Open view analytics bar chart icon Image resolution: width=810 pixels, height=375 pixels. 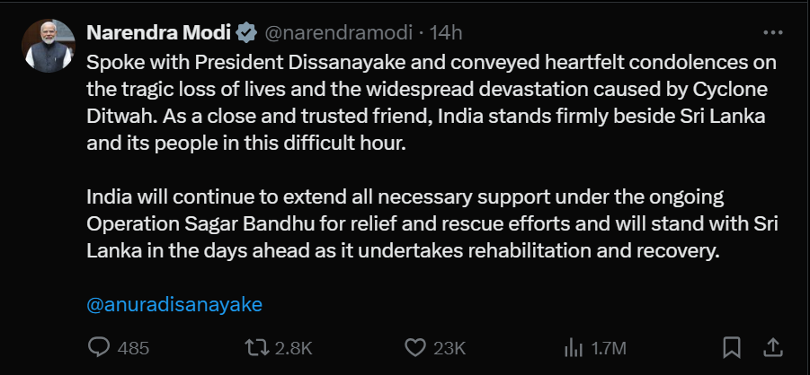pos(572,347)
